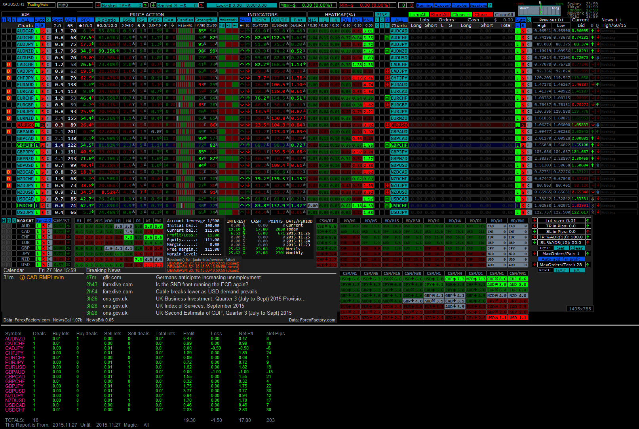Lower MaxOrders/Pair with red down arrow
Screen dimensions: 639x429
(x=534, y=254)
